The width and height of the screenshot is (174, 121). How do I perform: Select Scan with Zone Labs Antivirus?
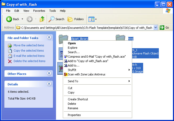pyautogui.click(x=86, y=74)
